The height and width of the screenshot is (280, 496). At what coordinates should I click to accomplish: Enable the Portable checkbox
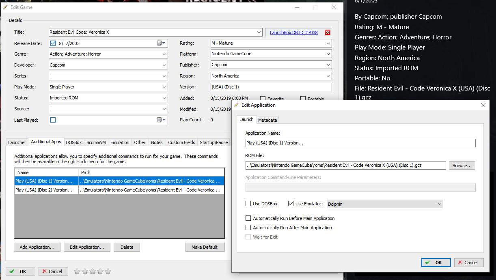point(303,99)
